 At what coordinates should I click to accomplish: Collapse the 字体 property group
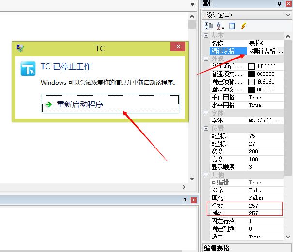pyautogui.click(x=206, y=113)
